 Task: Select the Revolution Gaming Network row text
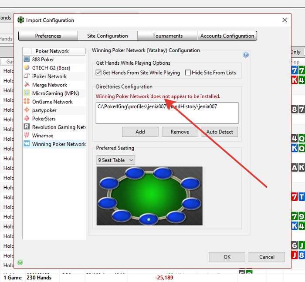[59, 127]
